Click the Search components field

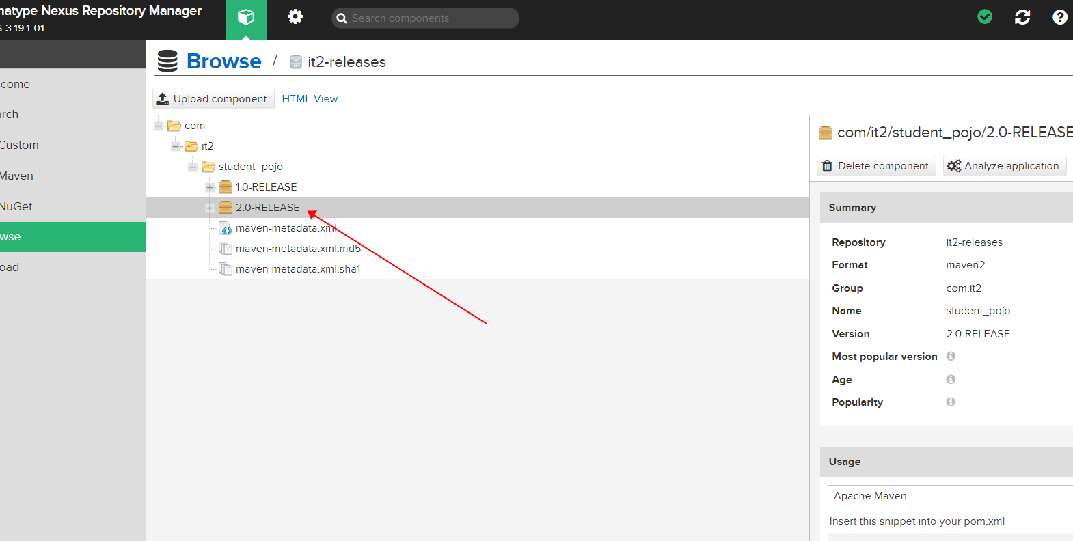425,18
